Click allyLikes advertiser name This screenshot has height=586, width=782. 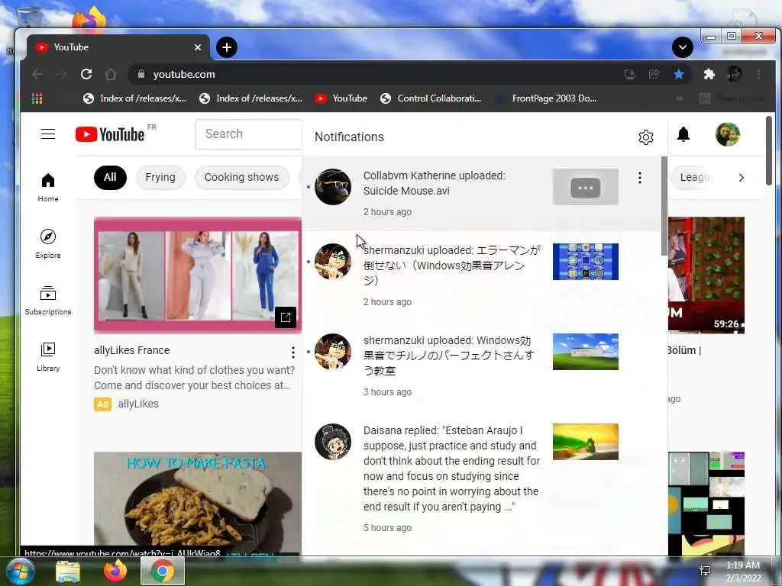[138, 404]
